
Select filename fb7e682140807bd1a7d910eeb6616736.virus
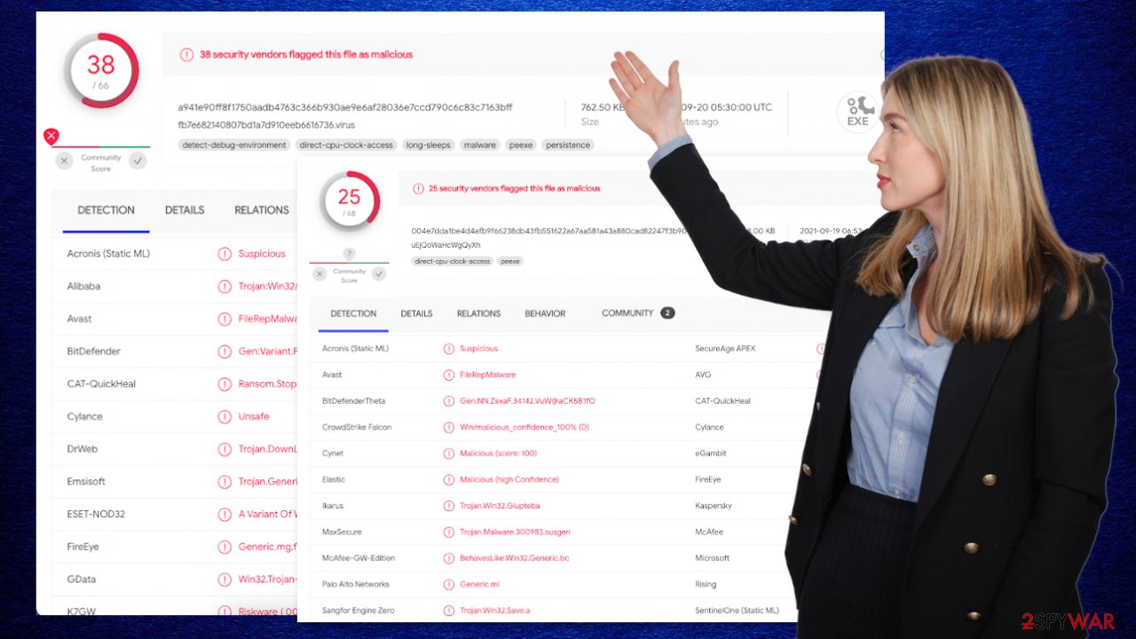tap(266, 125)
